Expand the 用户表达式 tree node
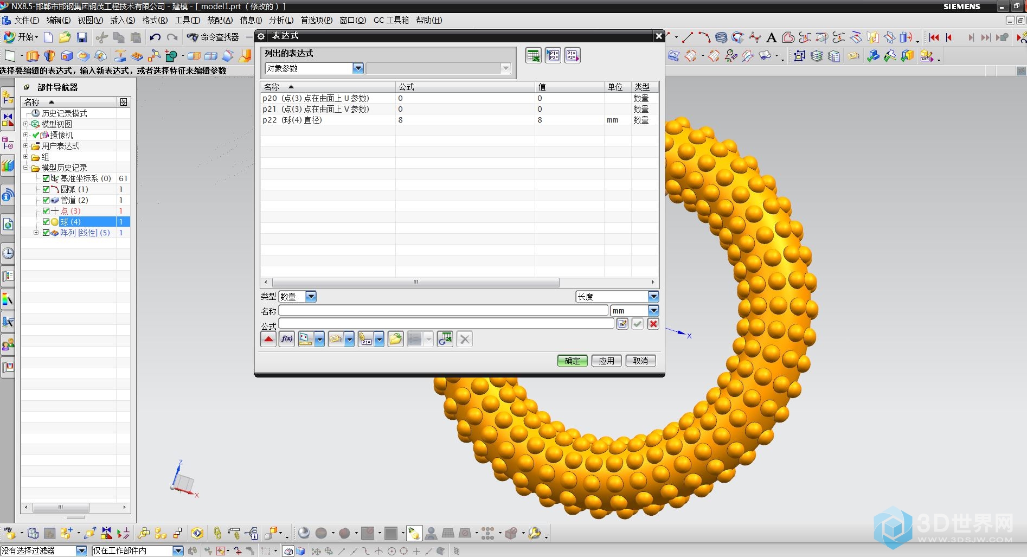The width and height of the screenshot is (1027, 557). tap(25, 146)
